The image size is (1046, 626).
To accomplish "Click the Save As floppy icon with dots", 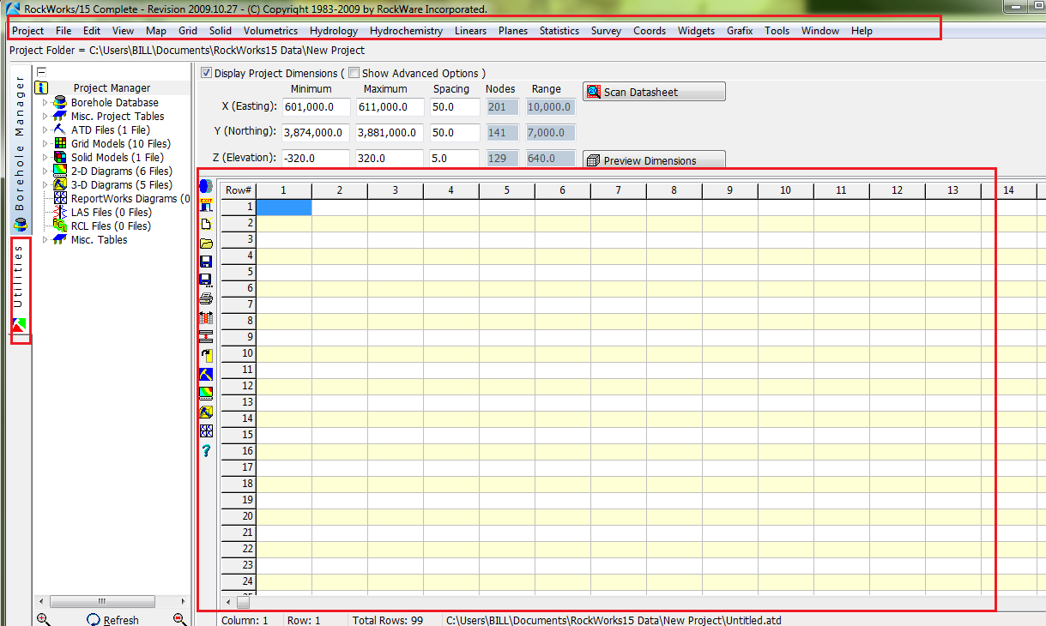I will tap(206, 280).
